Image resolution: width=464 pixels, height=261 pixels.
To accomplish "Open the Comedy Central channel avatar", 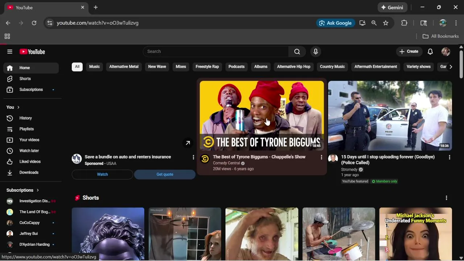I will click(x=205, y=159).
